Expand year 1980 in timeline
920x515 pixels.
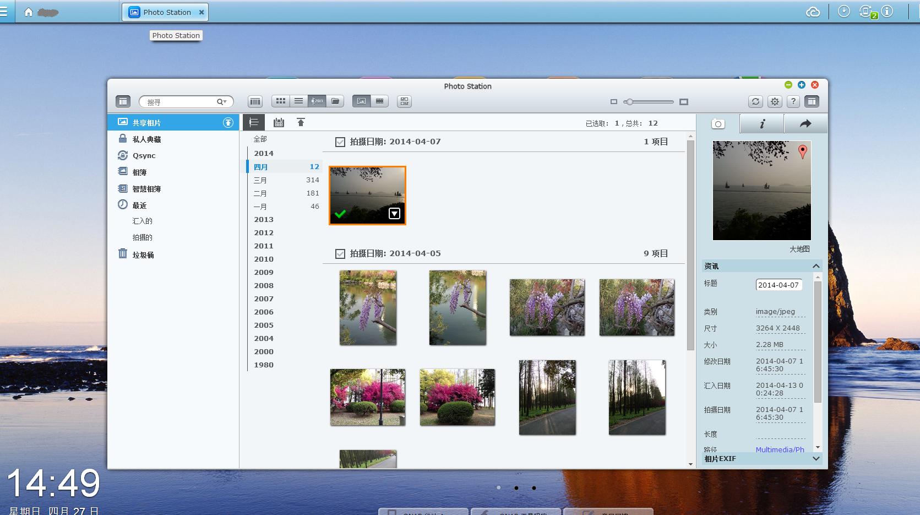point(264,365)
